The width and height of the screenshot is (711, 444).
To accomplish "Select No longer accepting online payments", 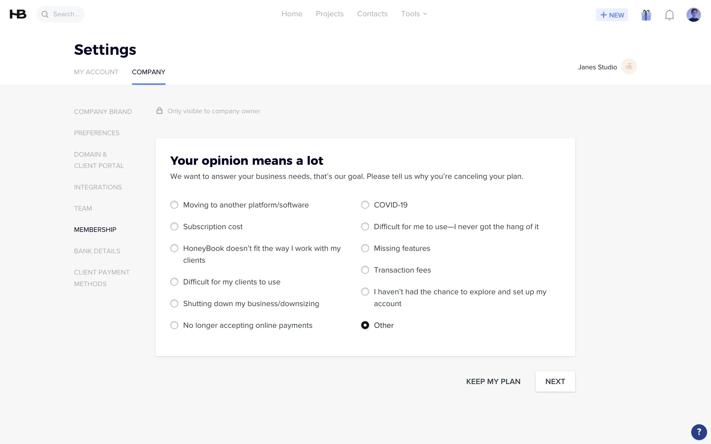I will tap(174, 325).
